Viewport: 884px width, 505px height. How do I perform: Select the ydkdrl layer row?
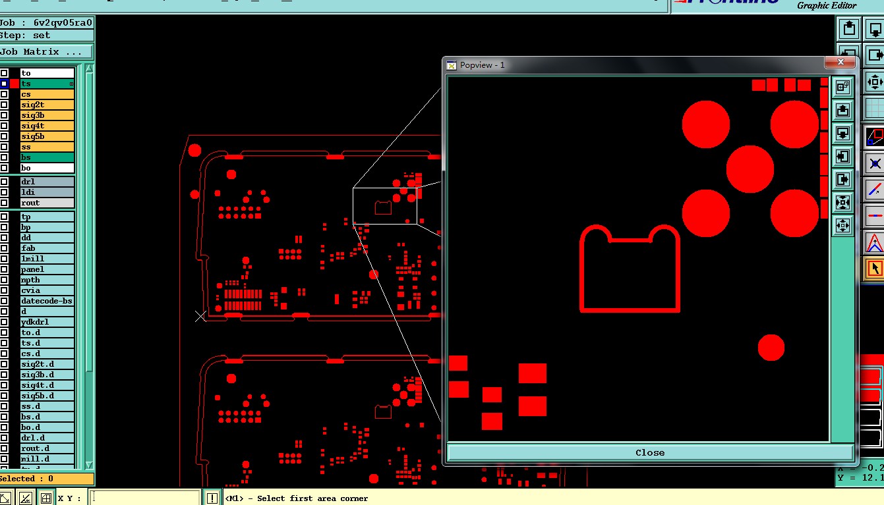click(x=47, y=322)
